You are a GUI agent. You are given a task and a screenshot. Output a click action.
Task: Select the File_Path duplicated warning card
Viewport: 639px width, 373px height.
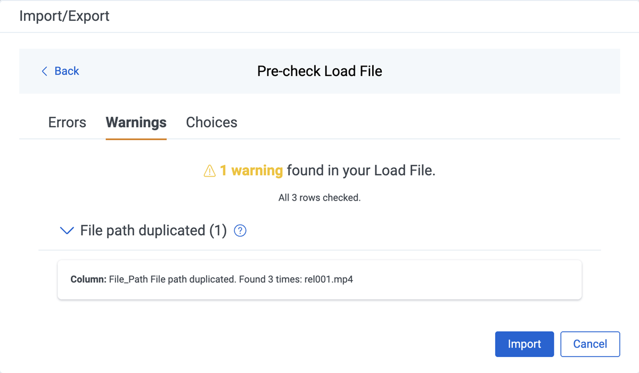point(319,279)
